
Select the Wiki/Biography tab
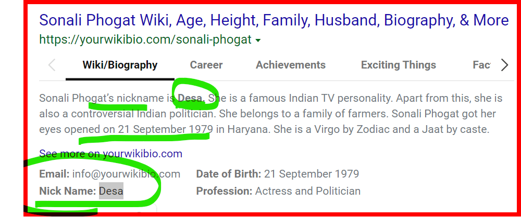coord(120,65)
